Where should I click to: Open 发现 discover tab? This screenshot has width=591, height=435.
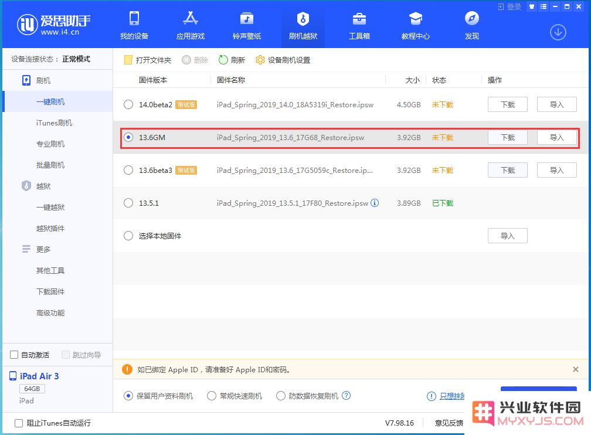(472, 25)
